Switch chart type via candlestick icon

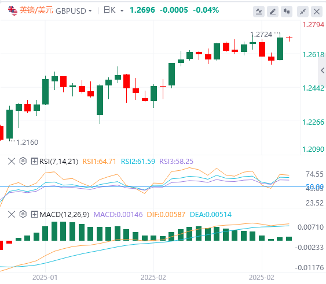(x=287, y=12)
